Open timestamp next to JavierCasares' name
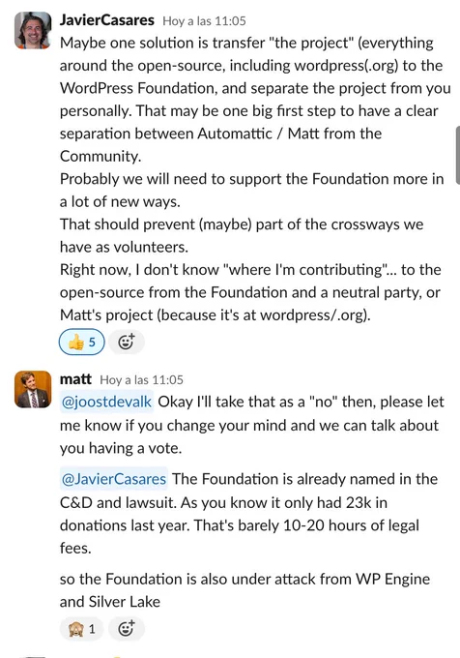 (204, 21)
